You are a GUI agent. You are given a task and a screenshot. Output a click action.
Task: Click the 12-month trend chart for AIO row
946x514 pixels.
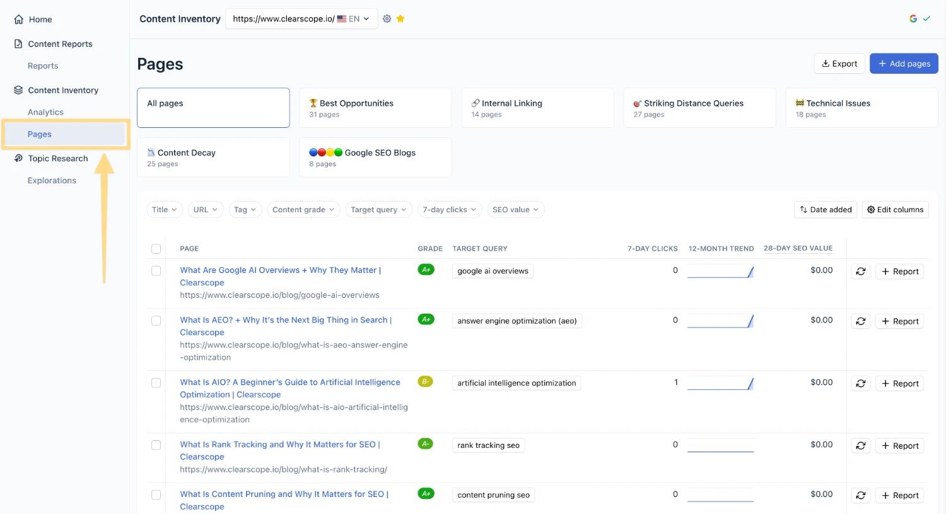point(720,384)
